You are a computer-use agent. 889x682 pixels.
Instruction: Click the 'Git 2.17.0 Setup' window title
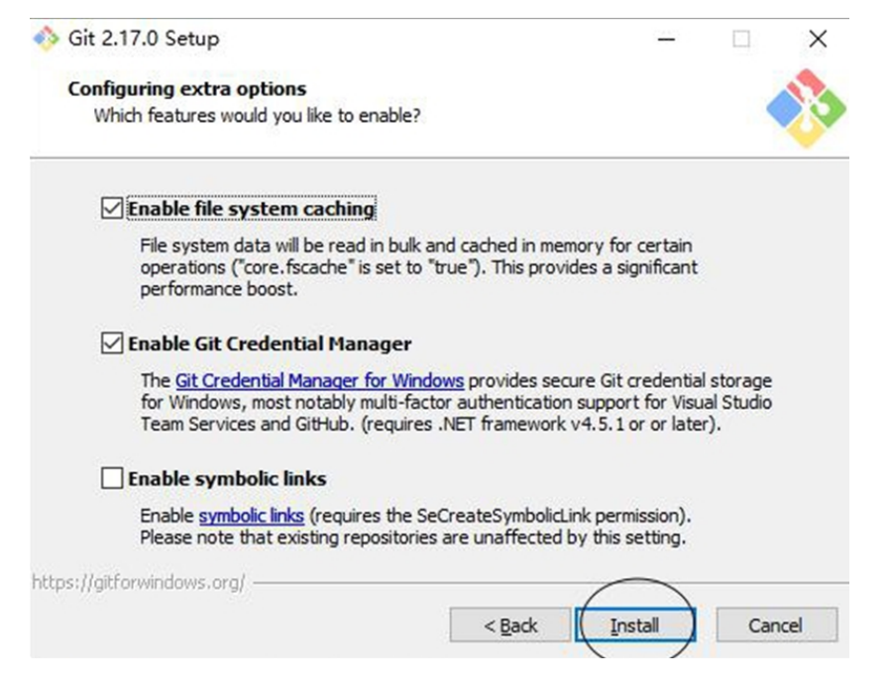144,39
